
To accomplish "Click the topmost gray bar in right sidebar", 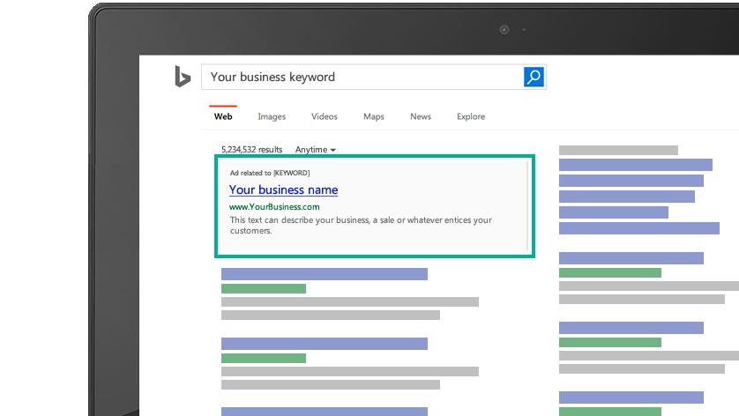I will click(618, 150).
